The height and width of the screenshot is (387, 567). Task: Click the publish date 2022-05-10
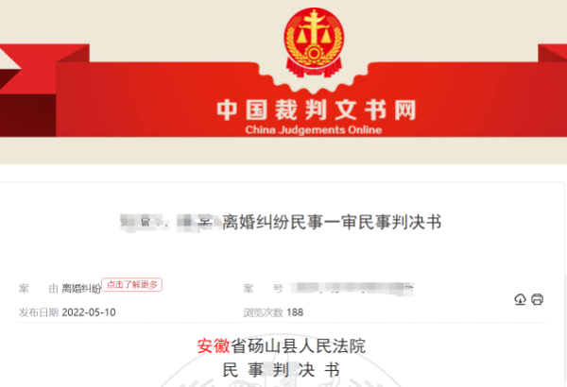pos(89,312)
